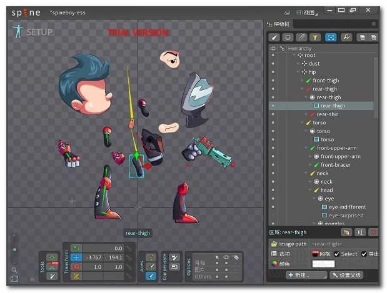Collapse the front-upper-arm bone node
Viewport: 387px width, 293px height.
point(306,148)
